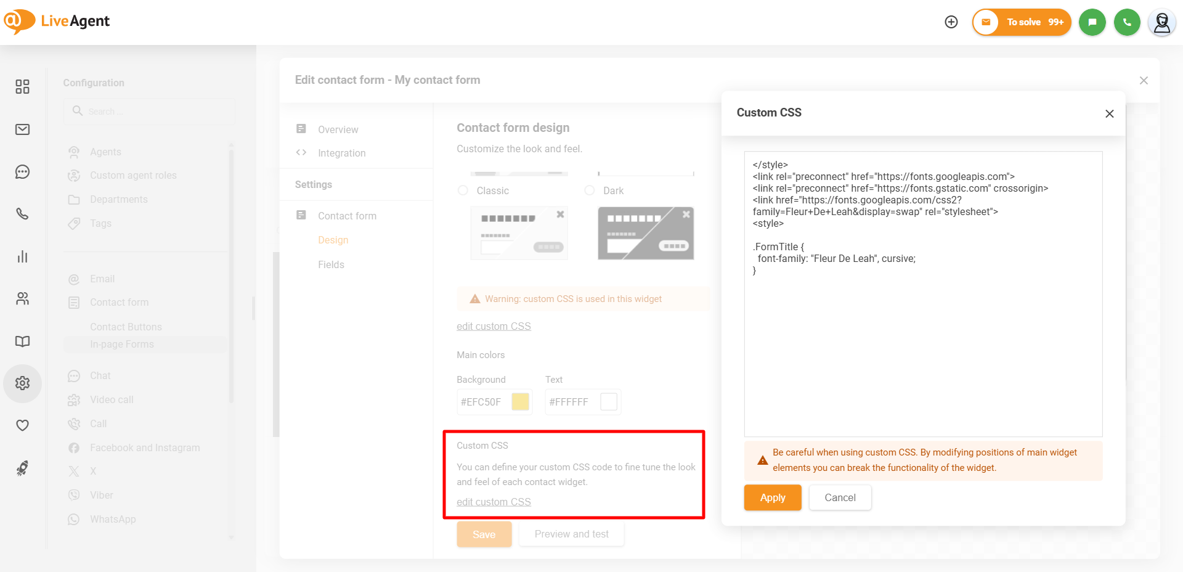Select the Classic theme radio button
The image size is (1183, 572).
coord(463,190)
